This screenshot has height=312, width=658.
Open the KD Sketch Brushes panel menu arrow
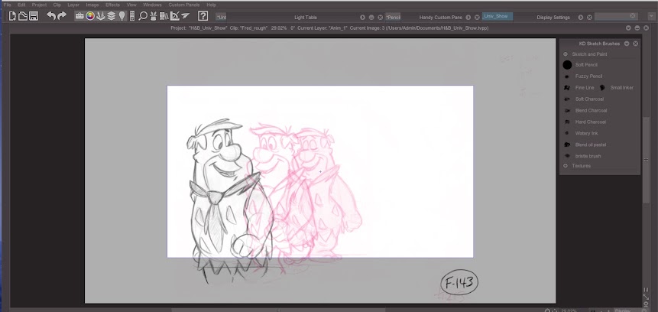[x=627, y=44]
